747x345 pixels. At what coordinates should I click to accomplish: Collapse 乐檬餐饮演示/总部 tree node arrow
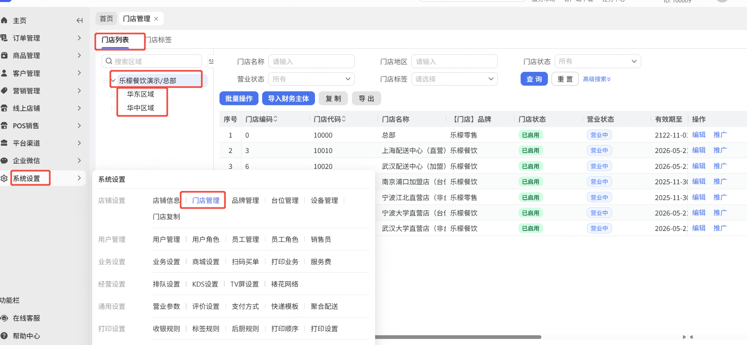click(x=113, y=80)
